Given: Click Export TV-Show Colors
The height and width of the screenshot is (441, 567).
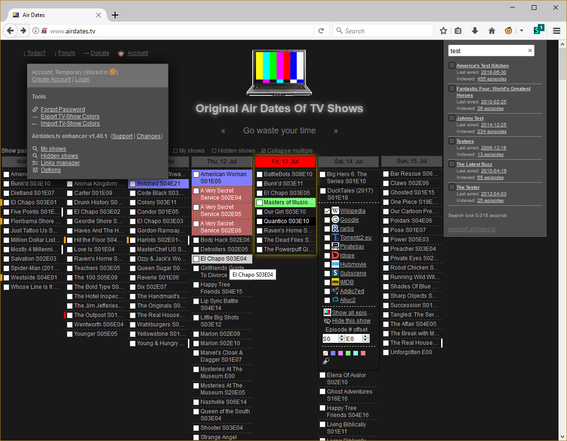Looking at the screenshot, I should [x=70, y=116].
